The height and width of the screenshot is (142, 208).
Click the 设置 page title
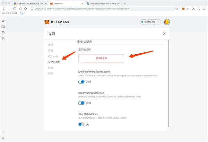pos(52,33)
